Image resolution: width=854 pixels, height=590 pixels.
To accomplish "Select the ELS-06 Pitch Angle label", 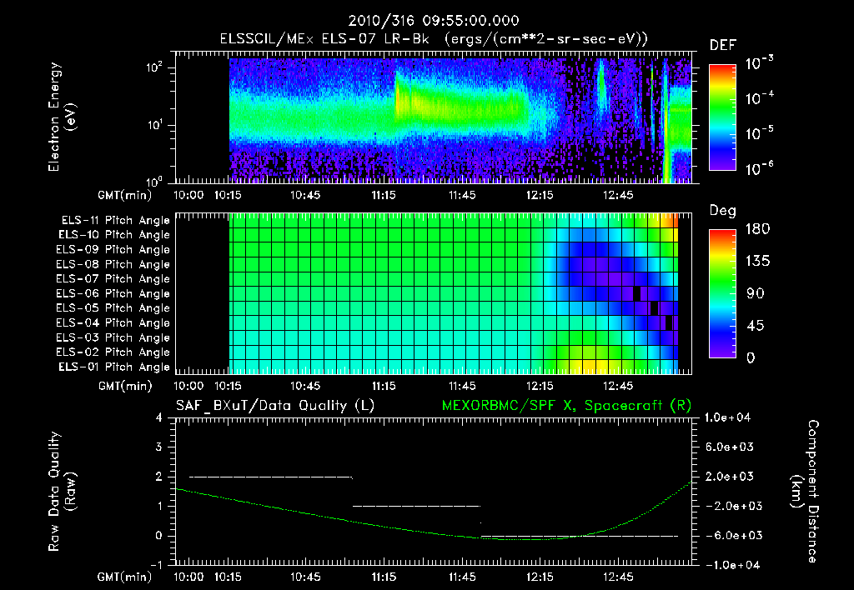I will click(x=113, y=294).
